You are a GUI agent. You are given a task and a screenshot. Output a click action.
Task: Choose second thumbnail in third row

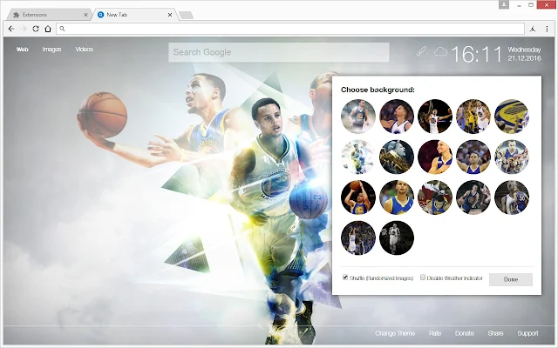[x=397, y=197]
